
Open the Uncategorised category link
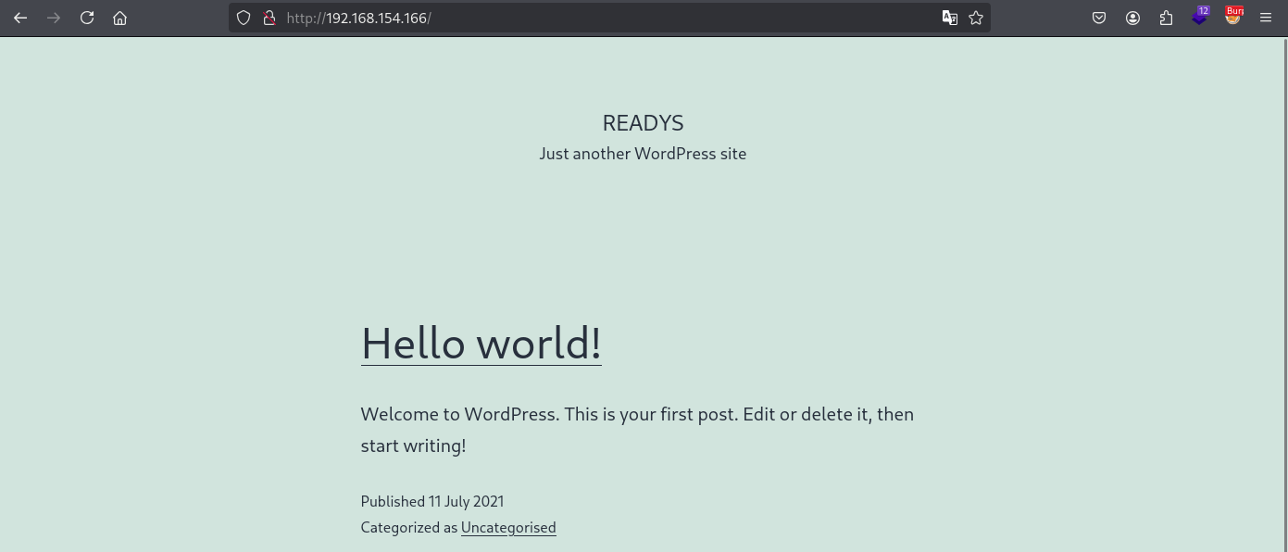pyautogui.click(x=508, y=527)
